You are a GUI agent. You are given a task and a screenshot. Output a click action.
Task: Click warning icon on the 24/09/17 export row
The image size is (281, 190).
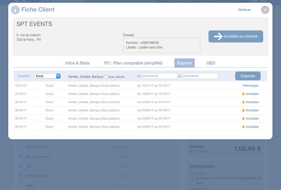pyautogui.click(x=243, y=102)
